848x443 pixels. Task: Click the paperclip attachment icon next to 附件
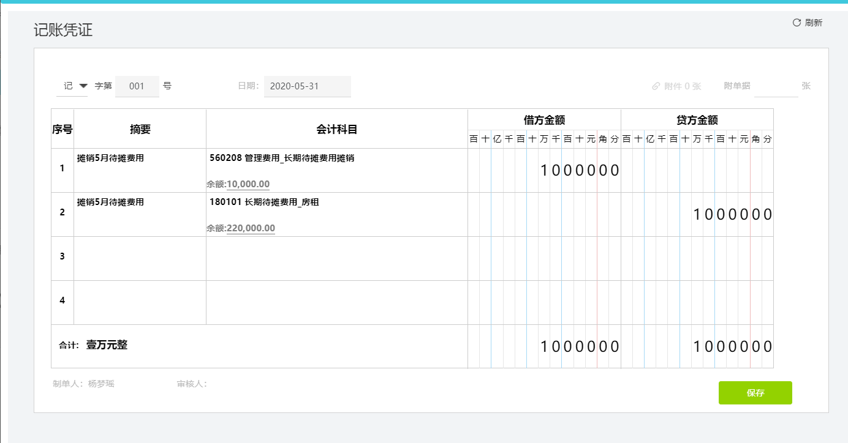click(x=656, y=86)
